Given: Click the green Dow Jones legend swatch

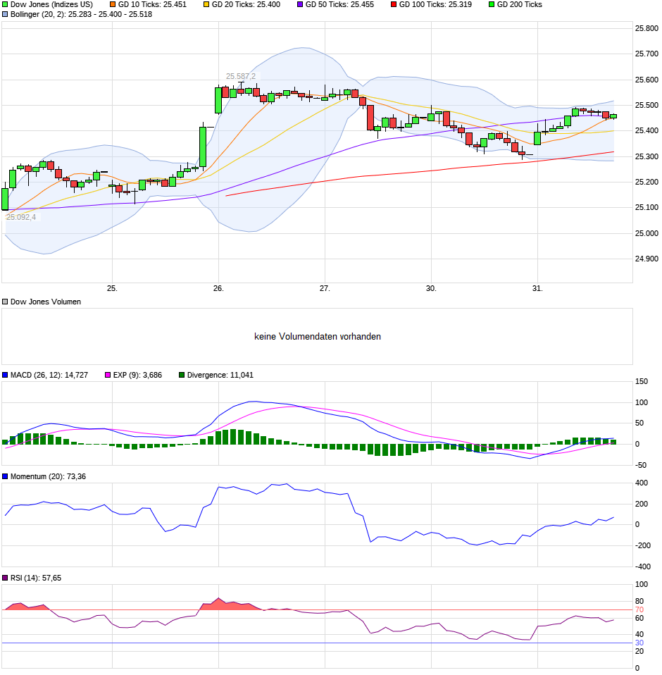Looking at the screenshot, I should pos(5,5).
